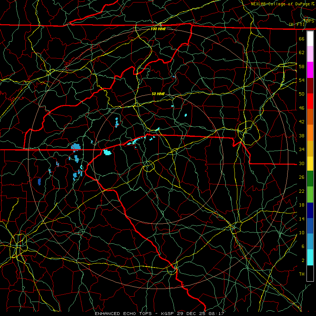Click the "TOPS" legend heading
The width and height of the screenshot is (316, 316).
309,21
